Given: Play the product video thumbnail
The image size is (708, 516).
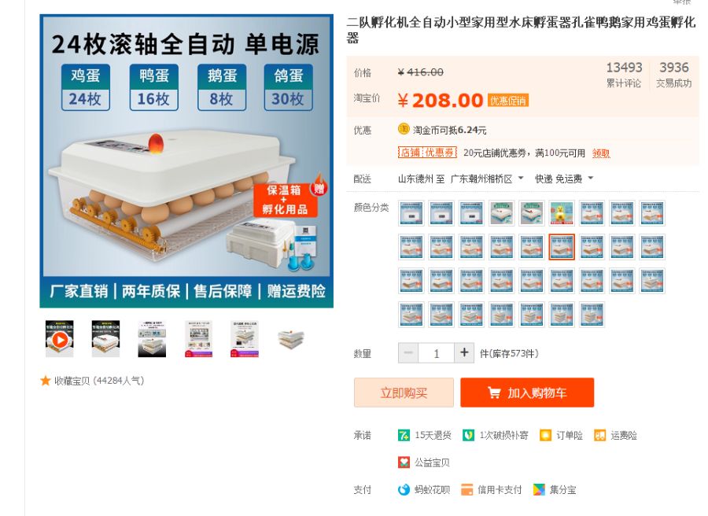Looking at the screenshot, I should coord(60,339).
